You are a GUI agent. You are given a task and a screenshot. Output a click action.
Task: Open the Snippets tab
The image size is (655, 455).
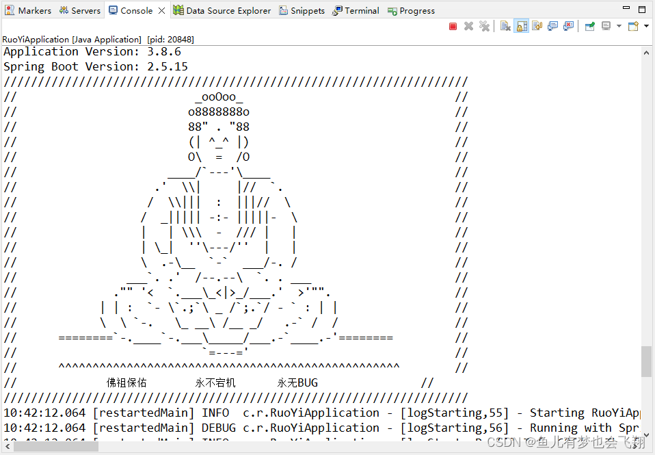[302, 10]
